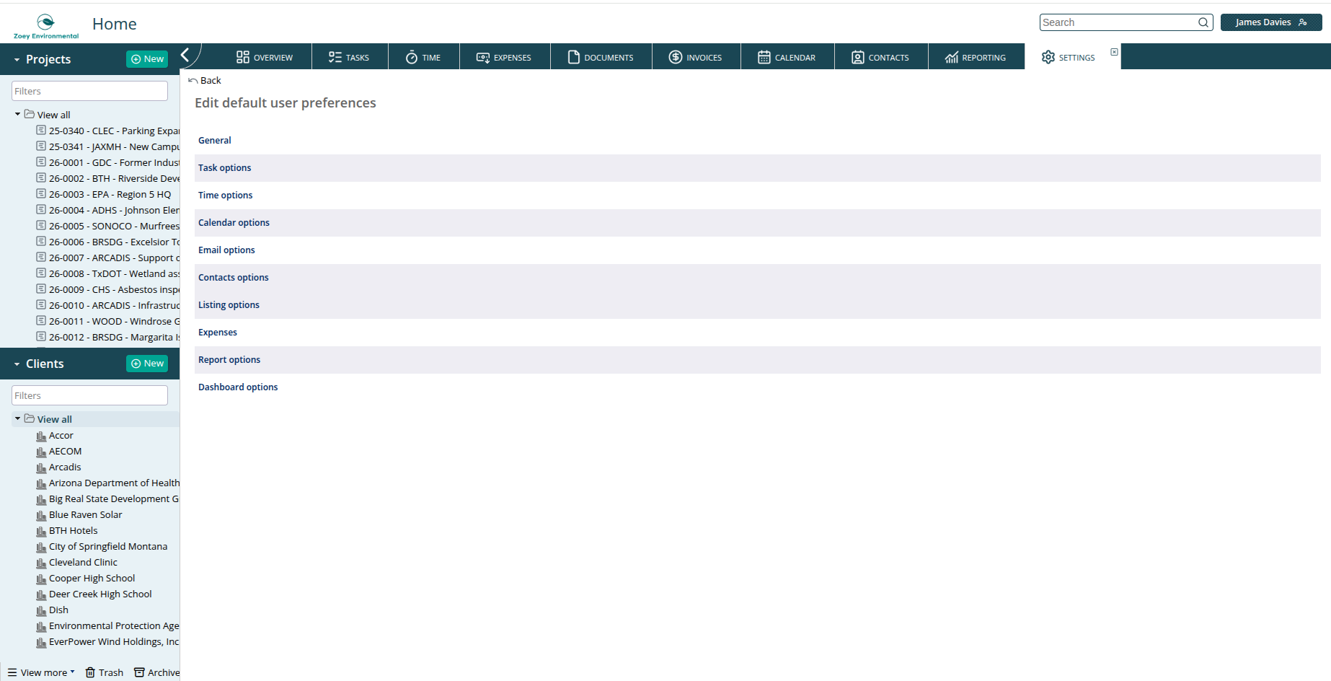1331x681 pixels.
Task: Click the Invoices dollar icon
Action: (676, 57)
